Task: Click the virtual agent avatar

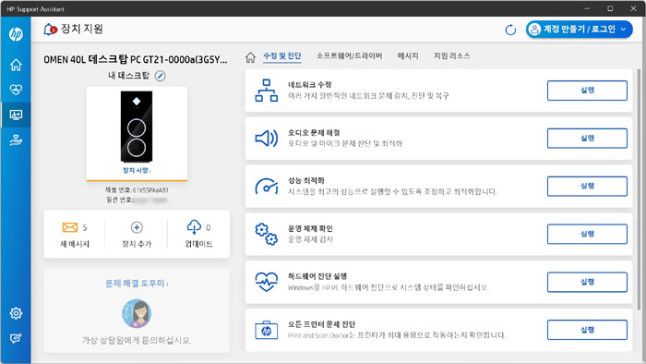Action: click(137, 314)
